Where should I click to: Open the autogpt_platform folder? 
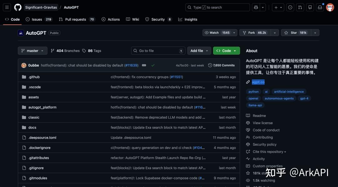point(43,107)
